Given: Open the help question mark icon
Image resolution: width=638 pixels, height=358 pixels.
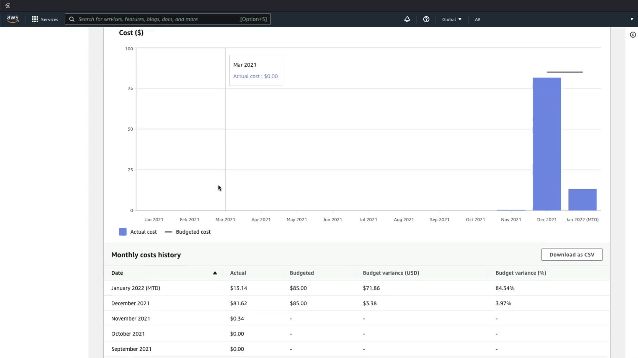Looking at the screenshot, I should click(x=426, y=19).
